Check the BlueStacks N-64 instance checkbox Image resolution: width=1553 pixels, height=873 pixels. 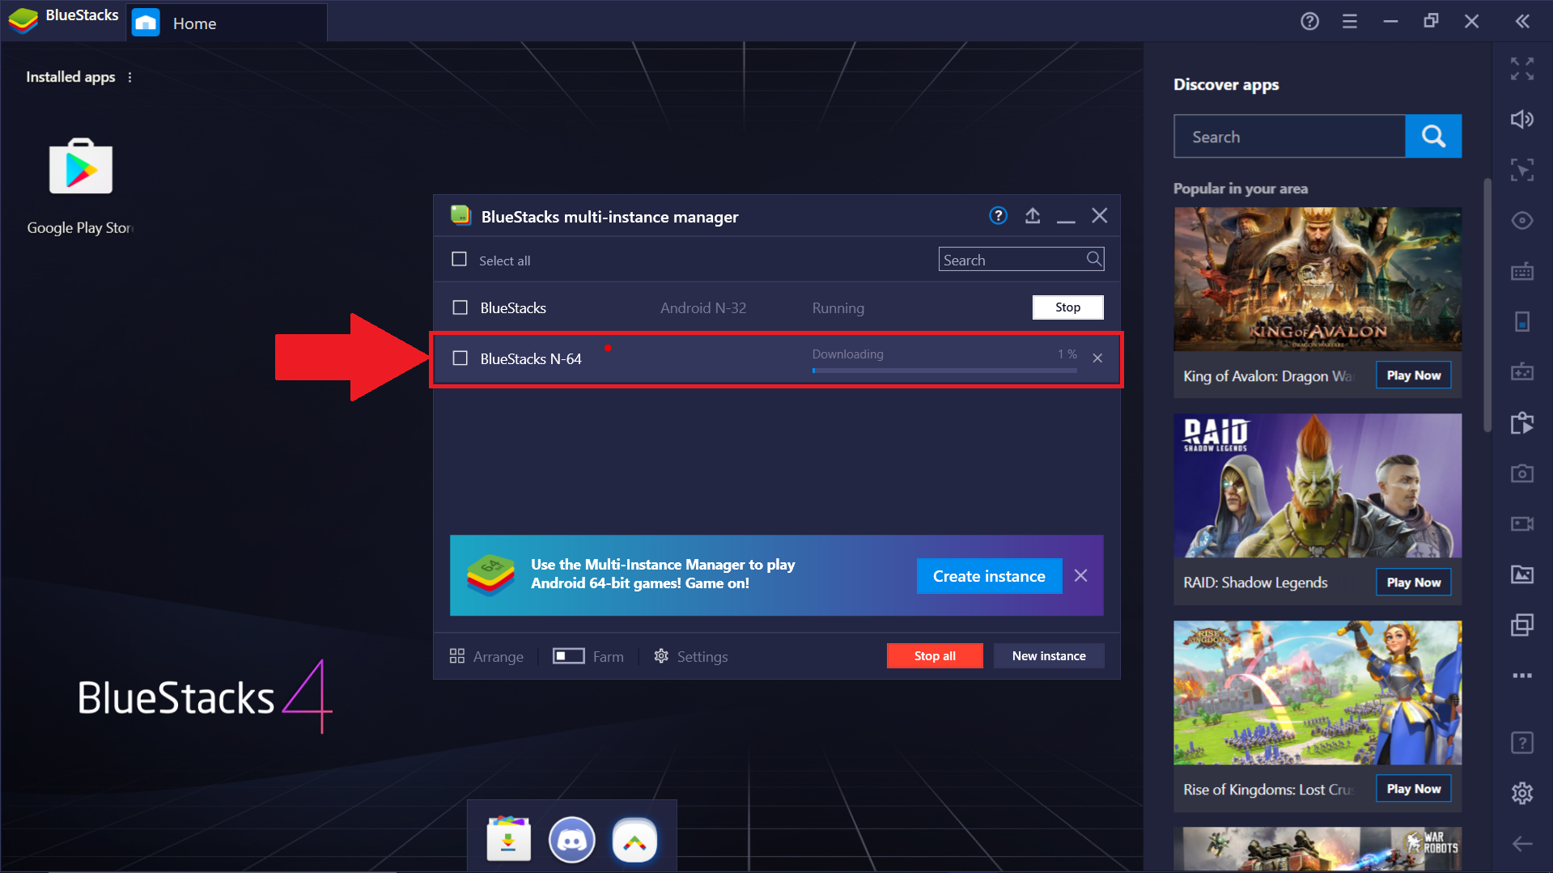(x=460, y=358)
